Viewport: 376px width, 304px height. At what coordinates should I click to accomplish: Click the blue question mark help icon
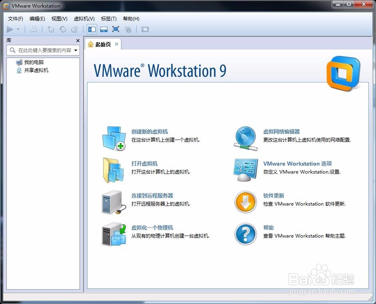click(x=246, y=234)
